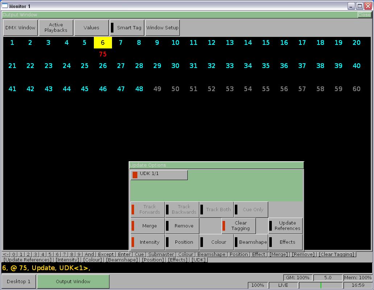Enable Track Backwards option
Image resolution: width=374 pixels, height=290 pixels.
tap(182, 209)
